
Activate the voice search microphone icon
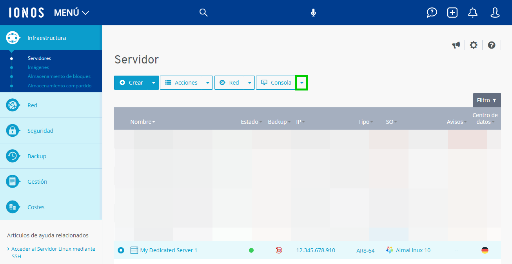pyautogui.click(x=313, y=12)
